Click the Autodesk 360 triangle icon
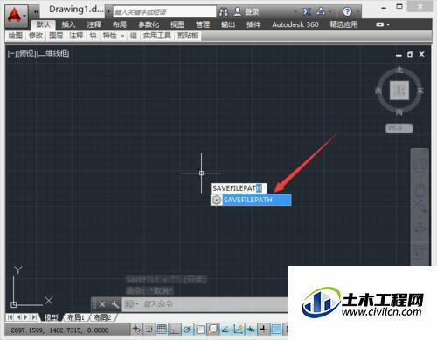Screen dimensions: 437x340 tap(321, 11)
